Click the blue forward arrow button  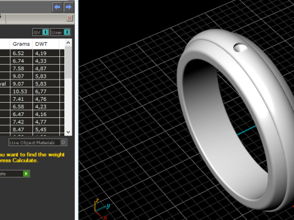[69, 7]
